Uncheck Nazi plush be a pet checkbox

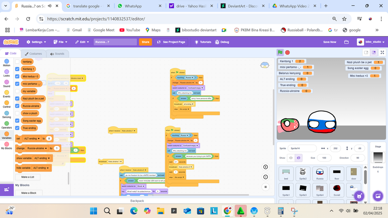17,98
